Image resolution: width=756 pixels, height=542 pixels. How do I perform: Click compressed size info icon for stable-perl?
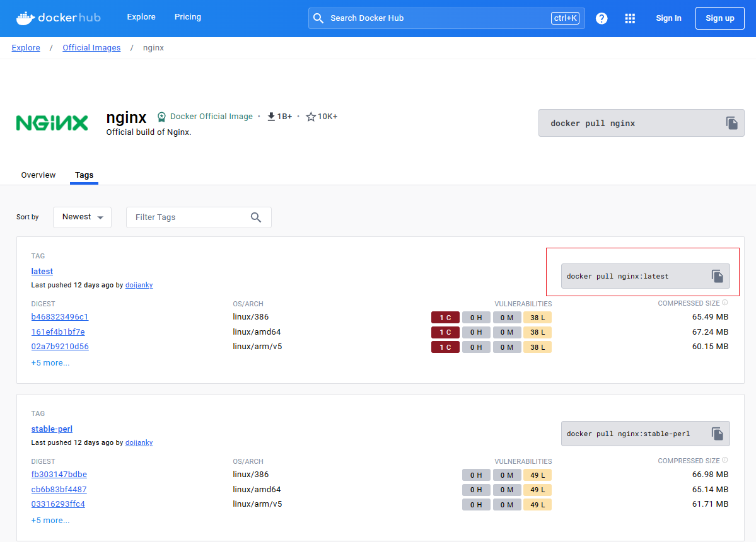point(724,460)
